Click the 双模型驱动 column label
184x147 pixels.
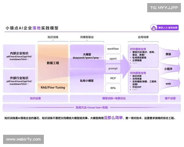(87, 37)
